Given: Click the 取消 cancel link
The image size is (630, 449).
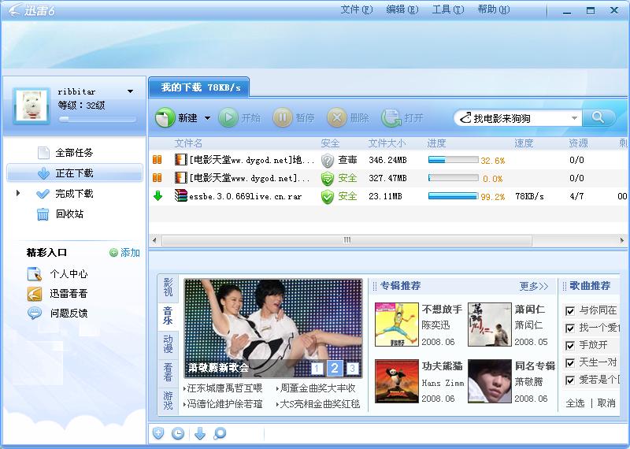Looking at the screenshot, I should point(606,403).
